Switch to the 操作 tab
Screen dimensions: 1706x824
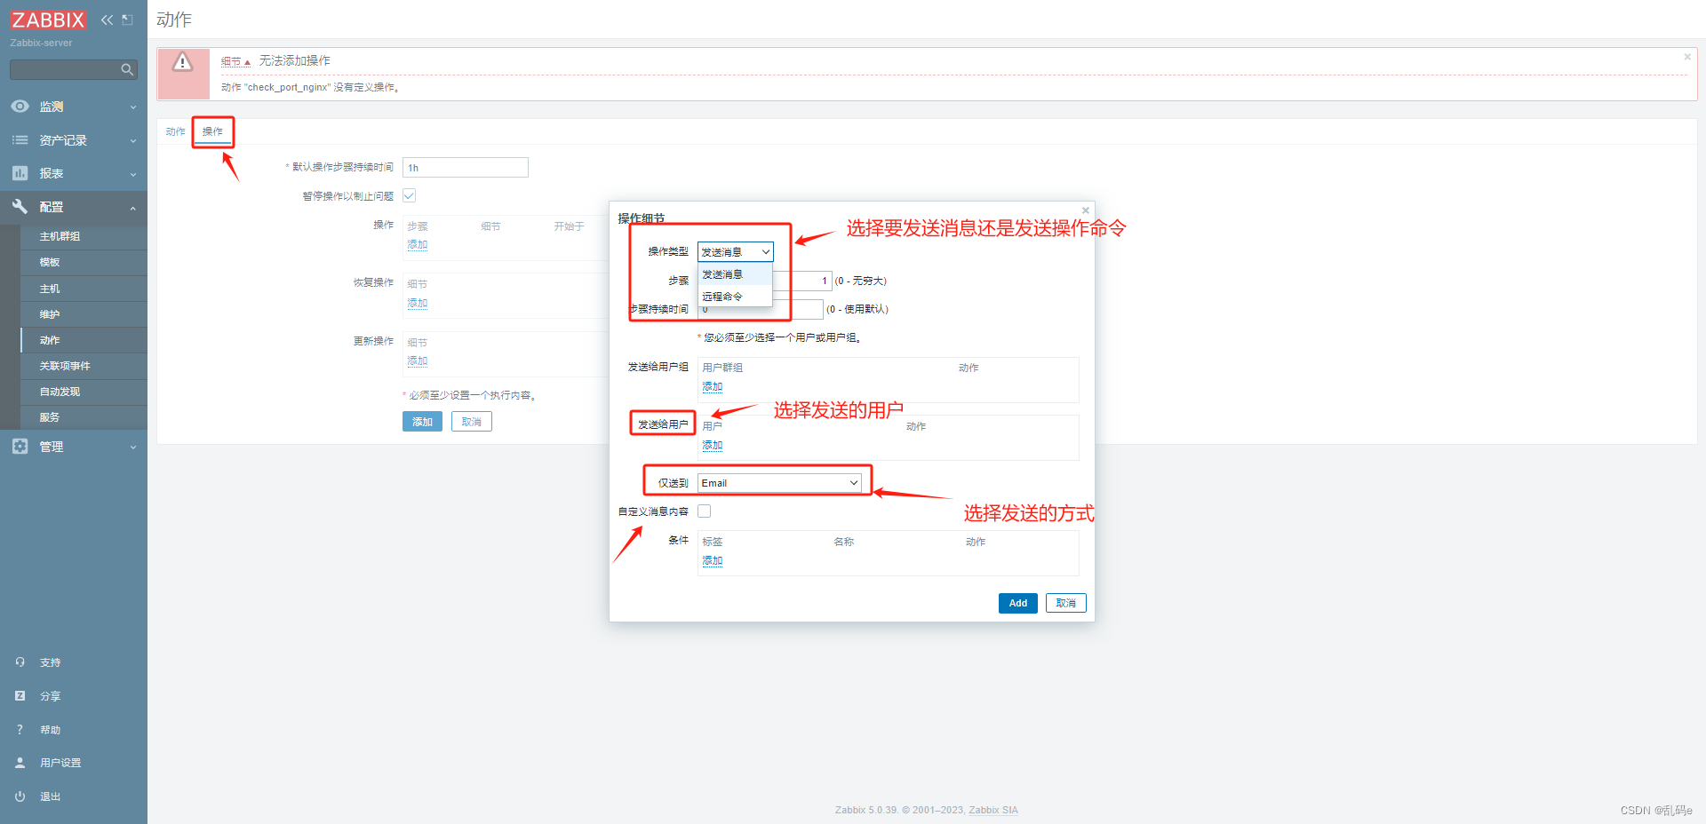(212, 131)
